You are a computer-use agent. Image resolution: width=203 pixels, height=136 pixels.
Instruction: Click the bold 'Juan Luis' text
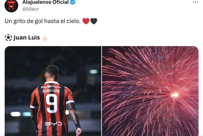click(26, 38)
